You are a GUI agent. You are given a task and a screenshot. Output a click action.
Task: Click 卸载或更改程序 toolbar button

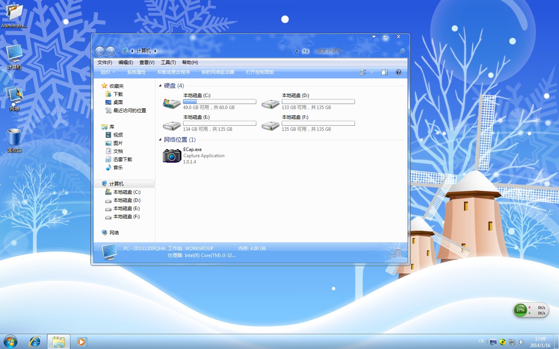tap(174, 72)
